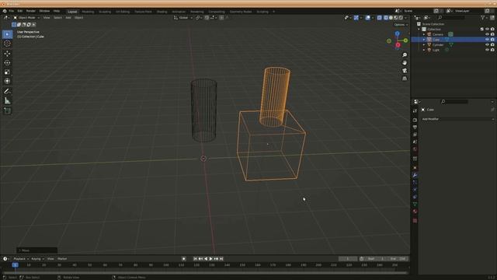The height and width of the screenshot is (280, 497).
Task: Jump to the first frame button
Action: (x=195, y=259)
